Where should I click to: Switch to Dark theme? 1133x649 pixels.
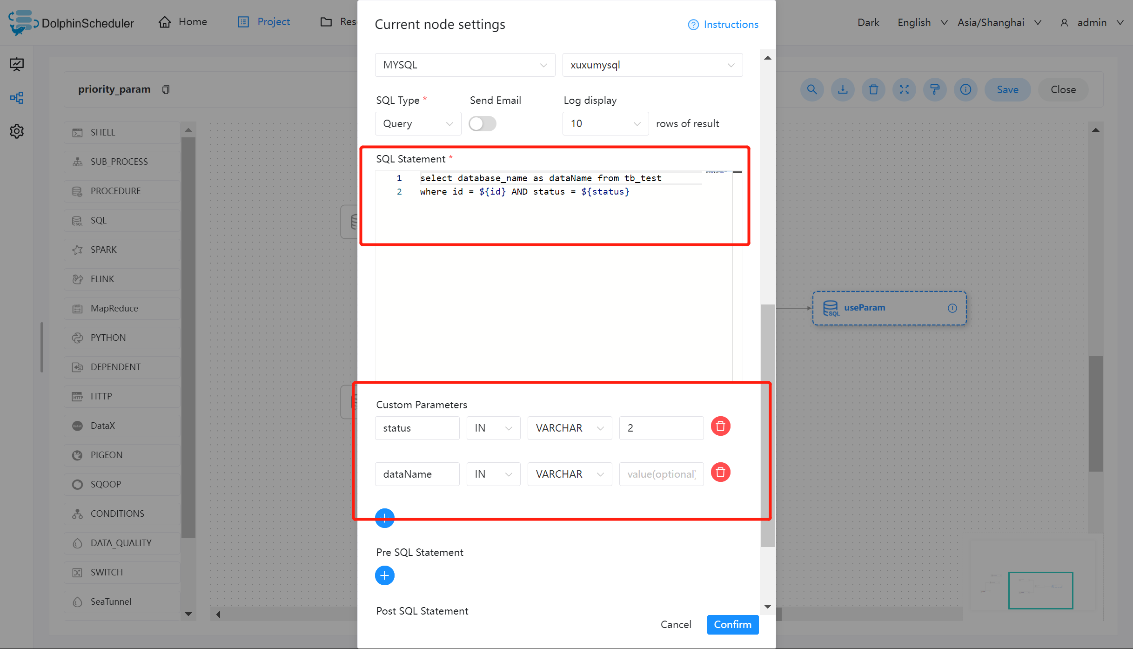(x=868, y=22)
